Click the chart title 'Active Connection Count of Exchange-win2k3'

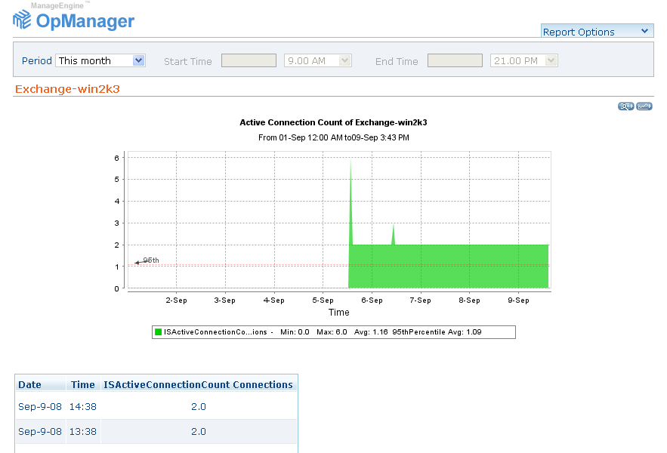click(333, 122)
